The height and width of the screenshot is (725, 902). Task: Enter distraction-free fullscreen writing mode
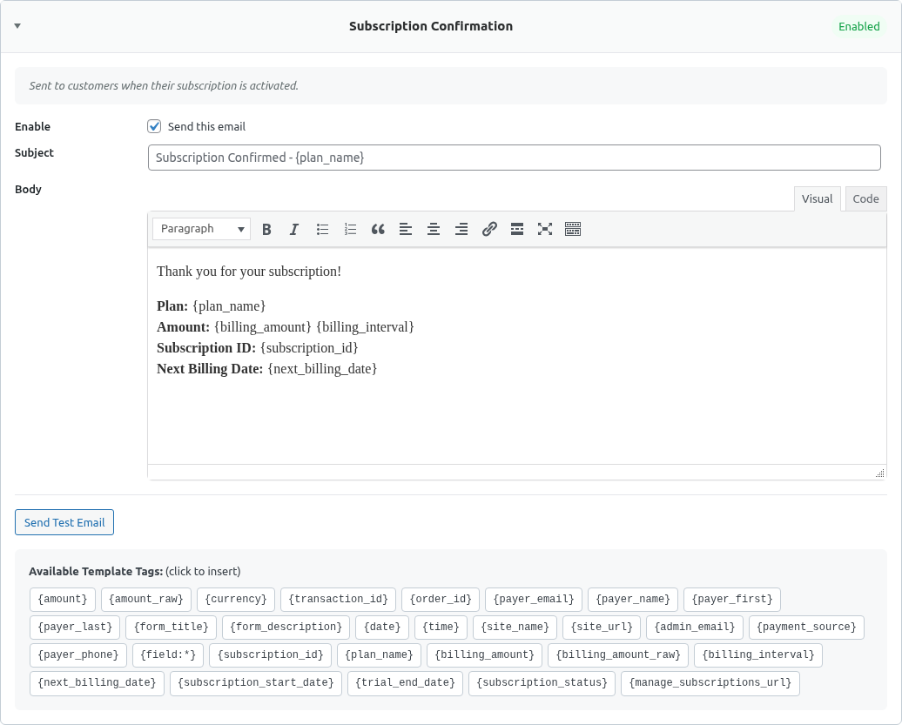coord(545,229)
